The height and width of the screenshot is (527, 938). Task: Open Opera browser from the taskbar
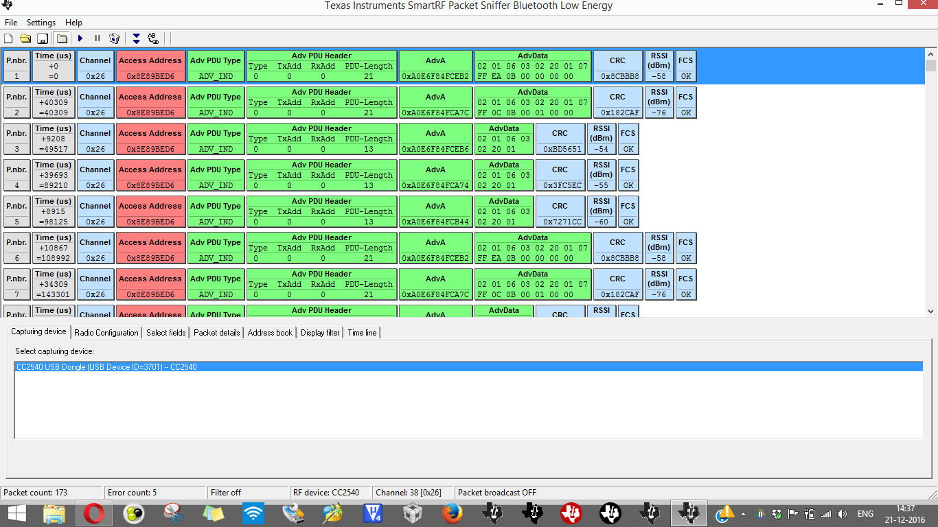pyautogui.click(x=94, y=513)
